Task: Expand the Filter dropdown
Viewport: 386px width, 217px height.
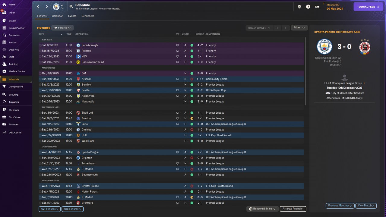Action: 299,28
